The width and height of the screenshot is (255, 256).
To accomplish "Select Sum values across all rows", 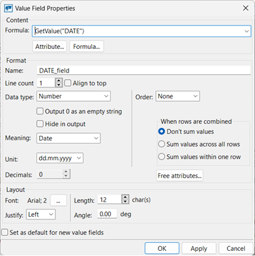I will [162, 144].
